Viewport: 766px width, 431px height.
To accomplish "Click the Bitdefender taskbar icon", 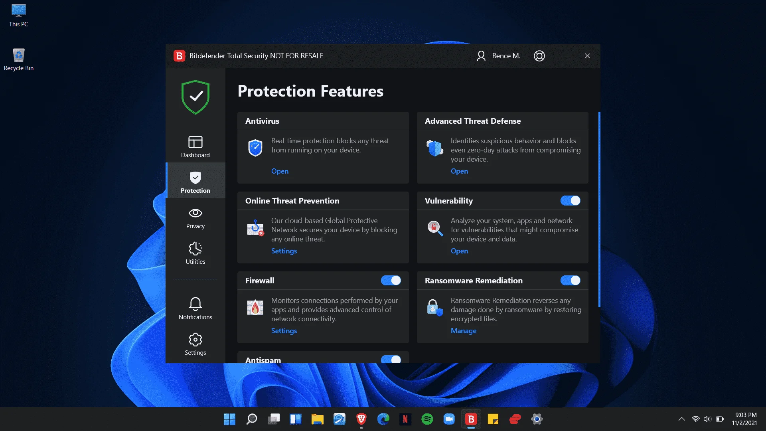I will tap(471, 419).
